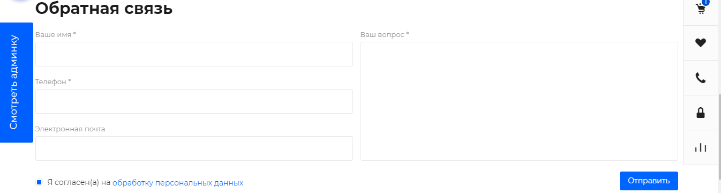Open the shopping cart icon

click(700, 9)
